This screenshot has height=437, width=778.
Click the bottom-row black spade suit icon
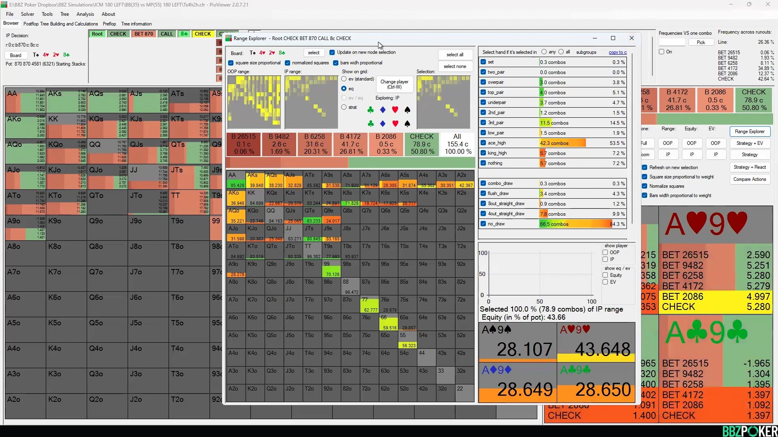[408, 123]
